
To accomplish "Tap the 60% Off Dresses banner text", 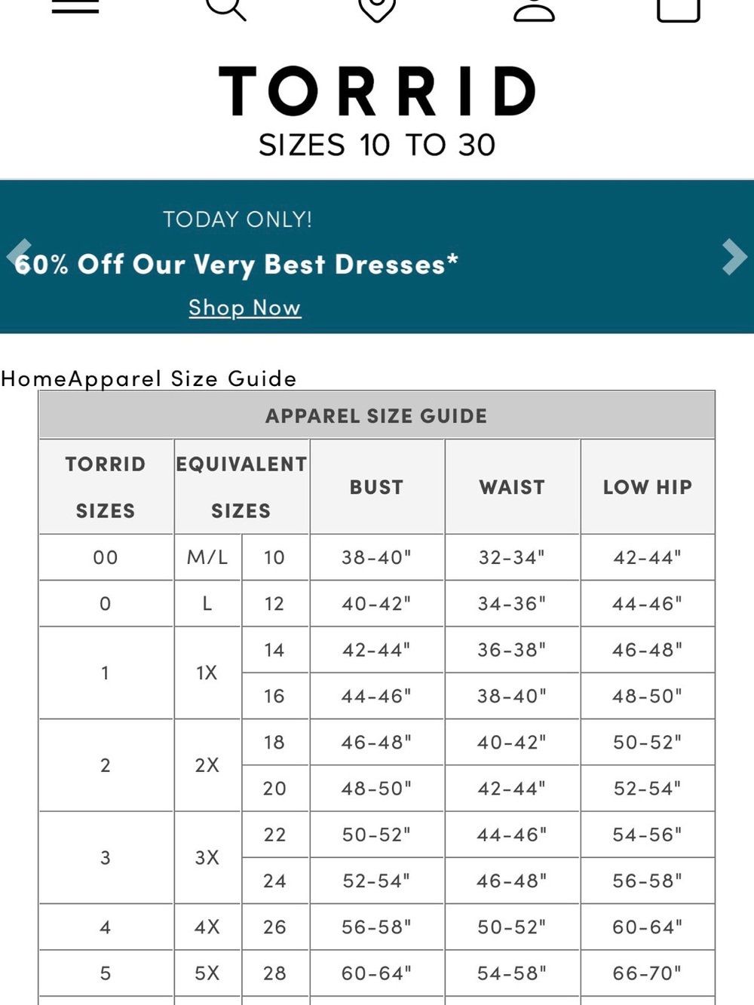I will click(x=236, y=264).
